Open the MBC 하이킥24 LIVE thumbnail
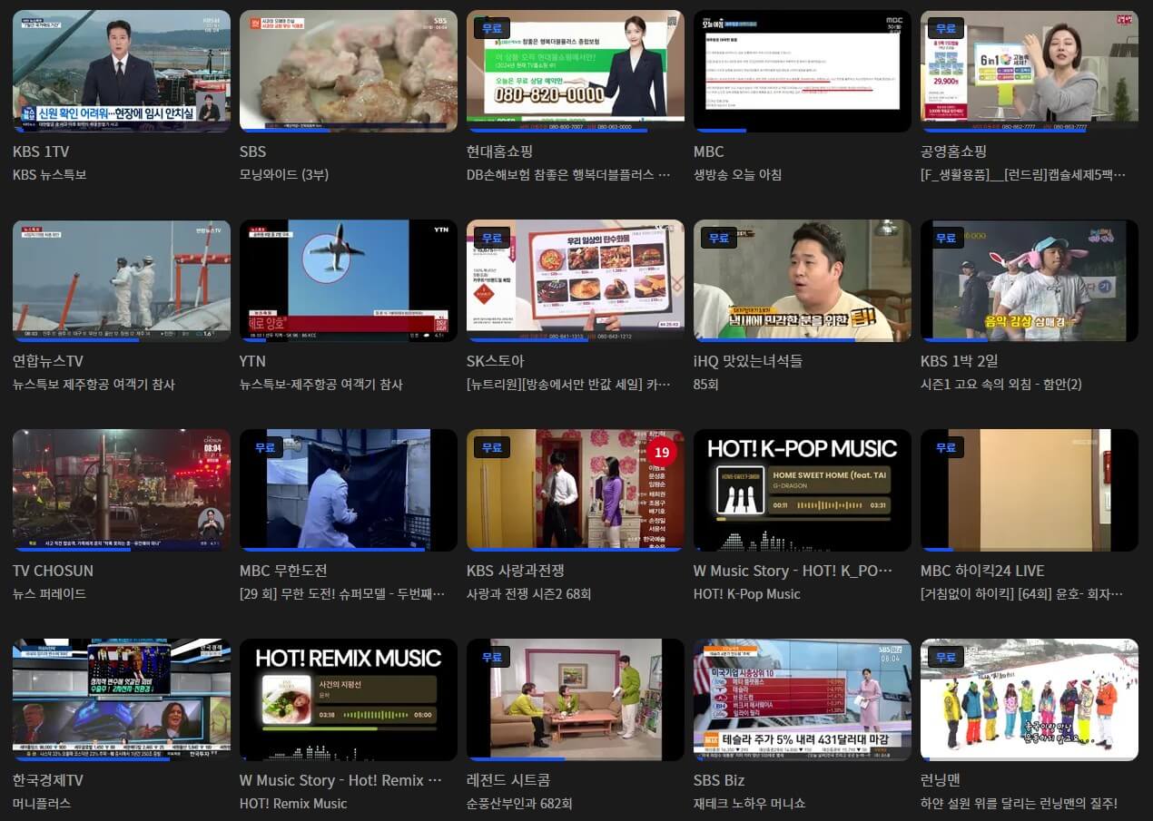The height and width of the screenshot is (821, 1153). [1030, 490]
